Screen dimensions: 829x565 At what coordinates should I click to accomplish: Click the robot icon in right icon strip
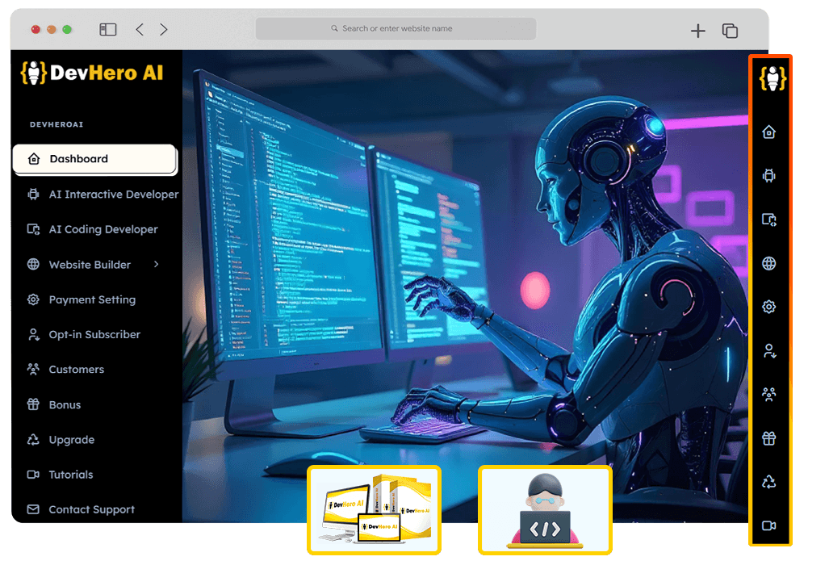coord(769,175)
